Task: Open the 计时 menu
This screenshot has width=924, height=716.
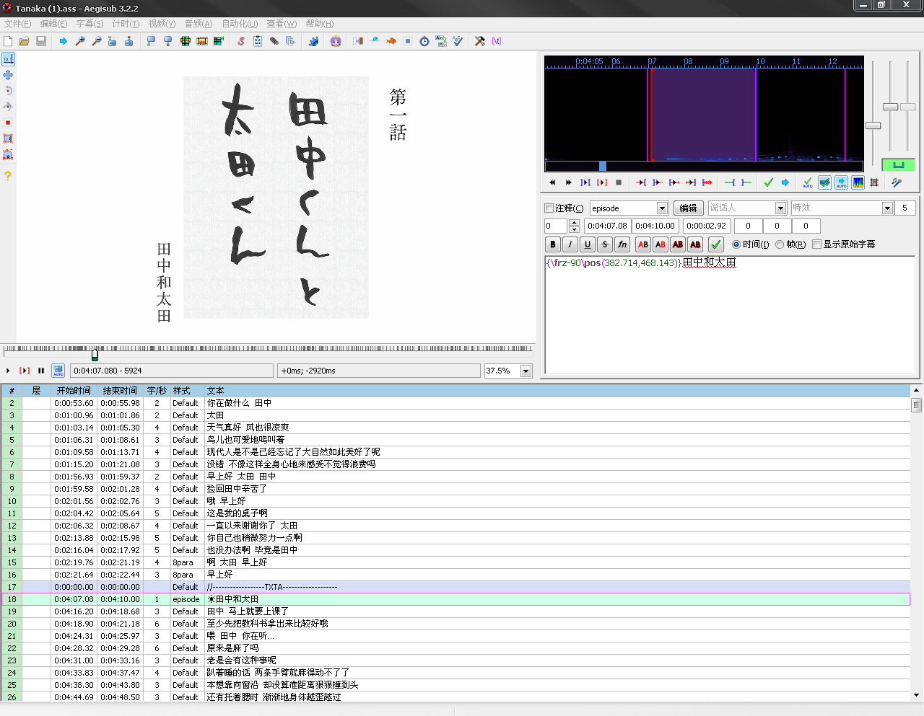Action: (126, 24)
